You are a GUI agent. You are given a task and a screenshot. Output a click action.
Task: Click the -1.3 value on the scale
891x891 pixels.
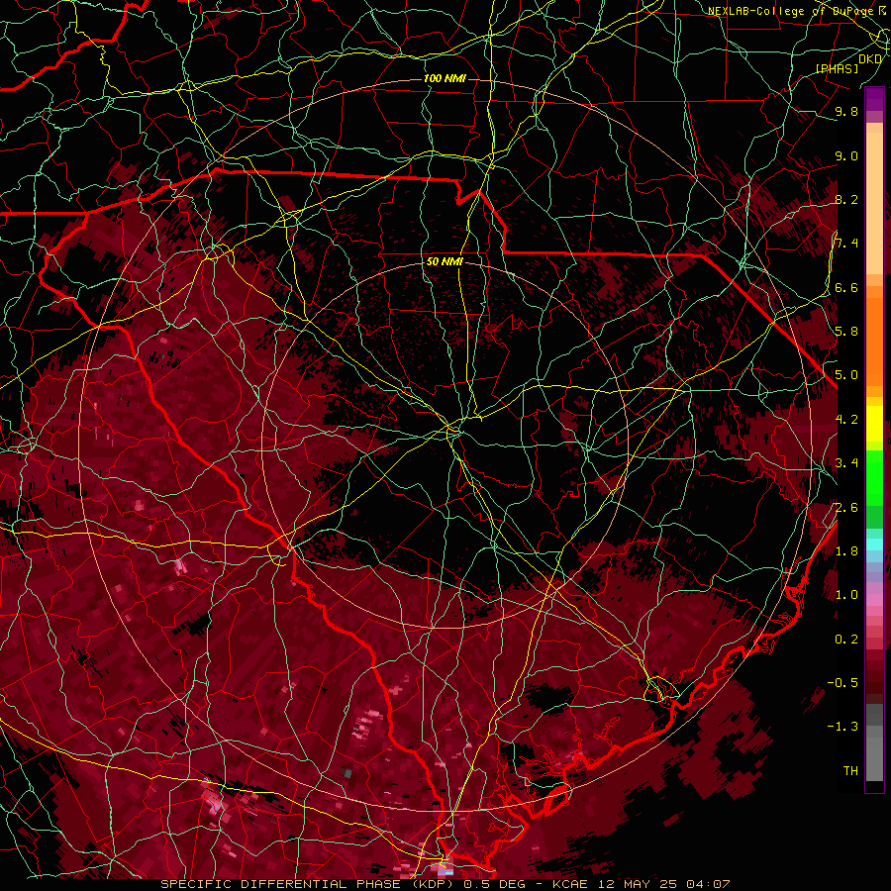842,727
